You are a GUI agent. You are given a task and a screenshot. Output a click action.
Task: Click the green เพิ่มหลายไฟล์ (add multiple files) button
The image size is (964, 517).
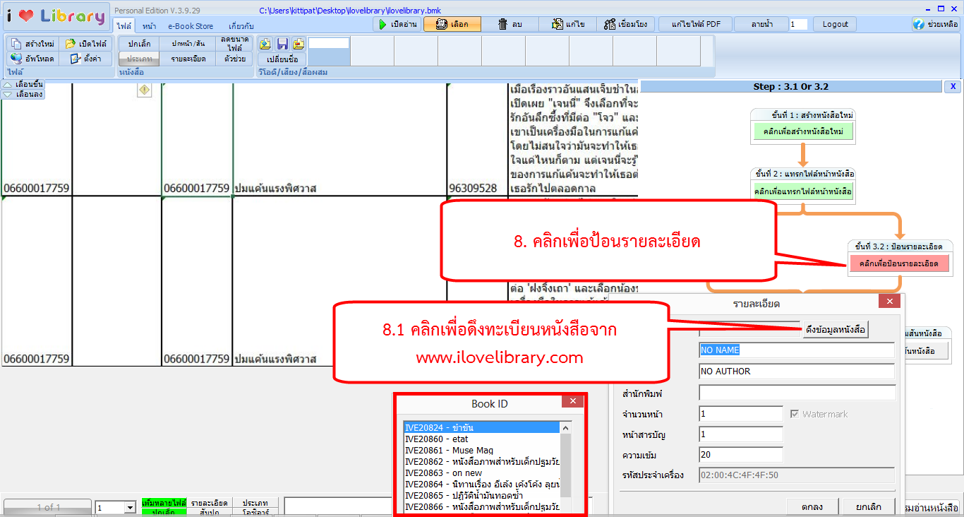point(164,503)
